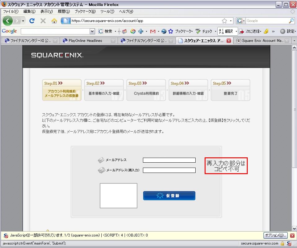Open the ブックマーク(B) menu
297x248 pixels.
pos(85,11)
